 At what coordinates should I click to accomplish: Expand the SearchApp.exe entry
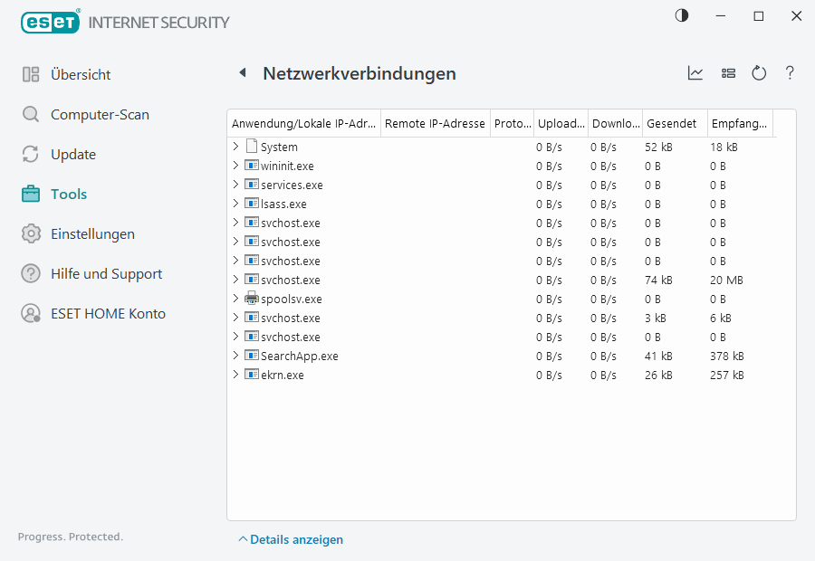point(235,356)
